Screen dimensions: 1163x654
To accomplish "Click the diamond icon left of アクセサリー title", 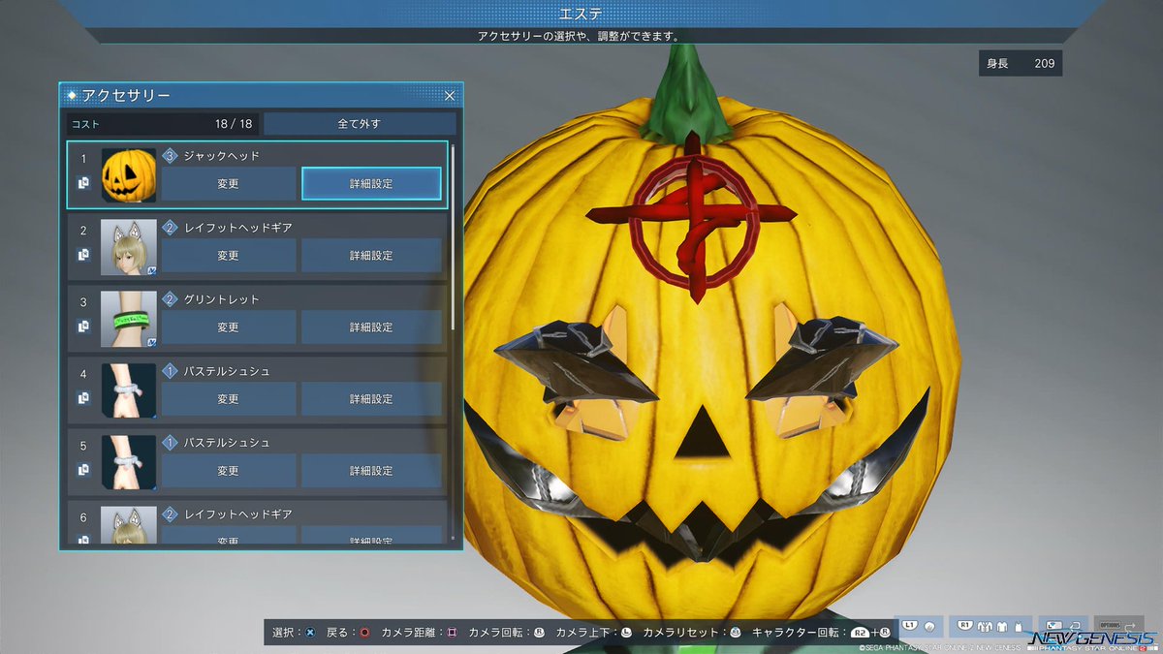I will [73, 96].
